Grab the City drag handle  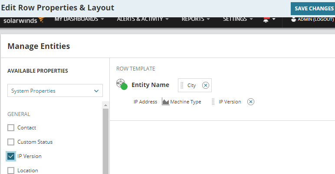pyautogui.click(x=182, y=85)
